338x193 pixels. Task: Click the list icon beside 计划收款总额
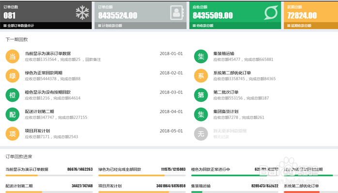point(100,26)
